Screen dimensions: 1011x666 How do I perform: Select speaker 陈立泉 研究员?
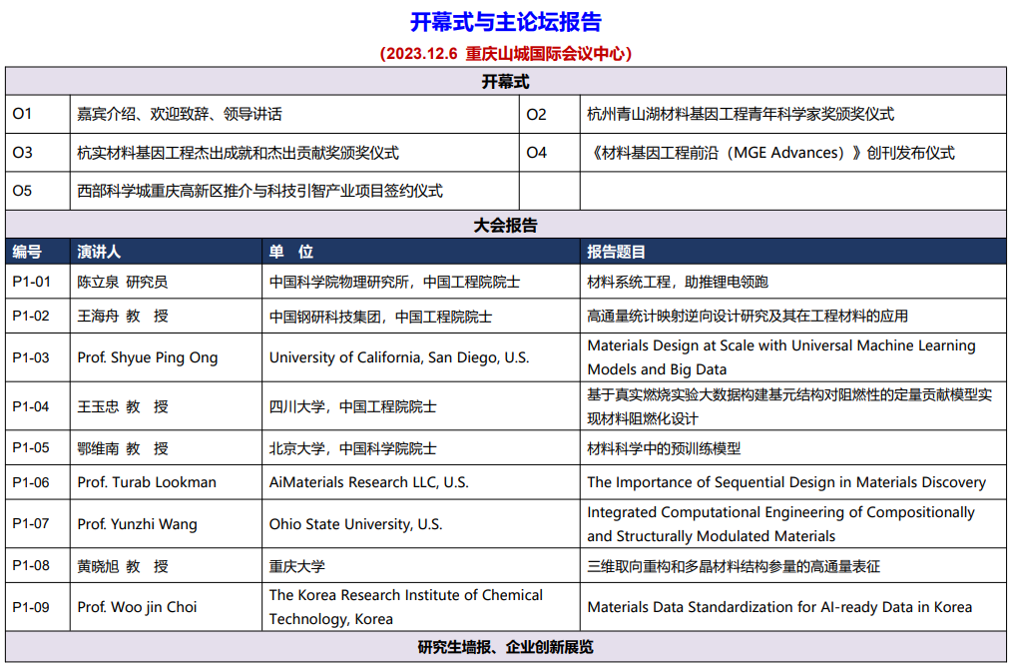click(123, 283)
